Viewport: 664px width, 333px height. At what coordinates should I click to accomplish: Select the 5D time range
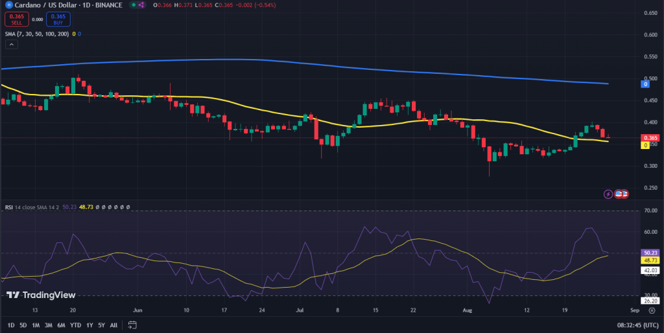coord(23,325)
